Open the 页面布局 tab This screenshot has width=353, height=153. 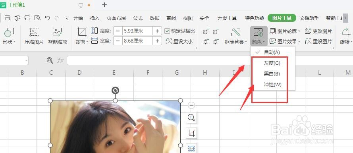(x=116, y=18)
